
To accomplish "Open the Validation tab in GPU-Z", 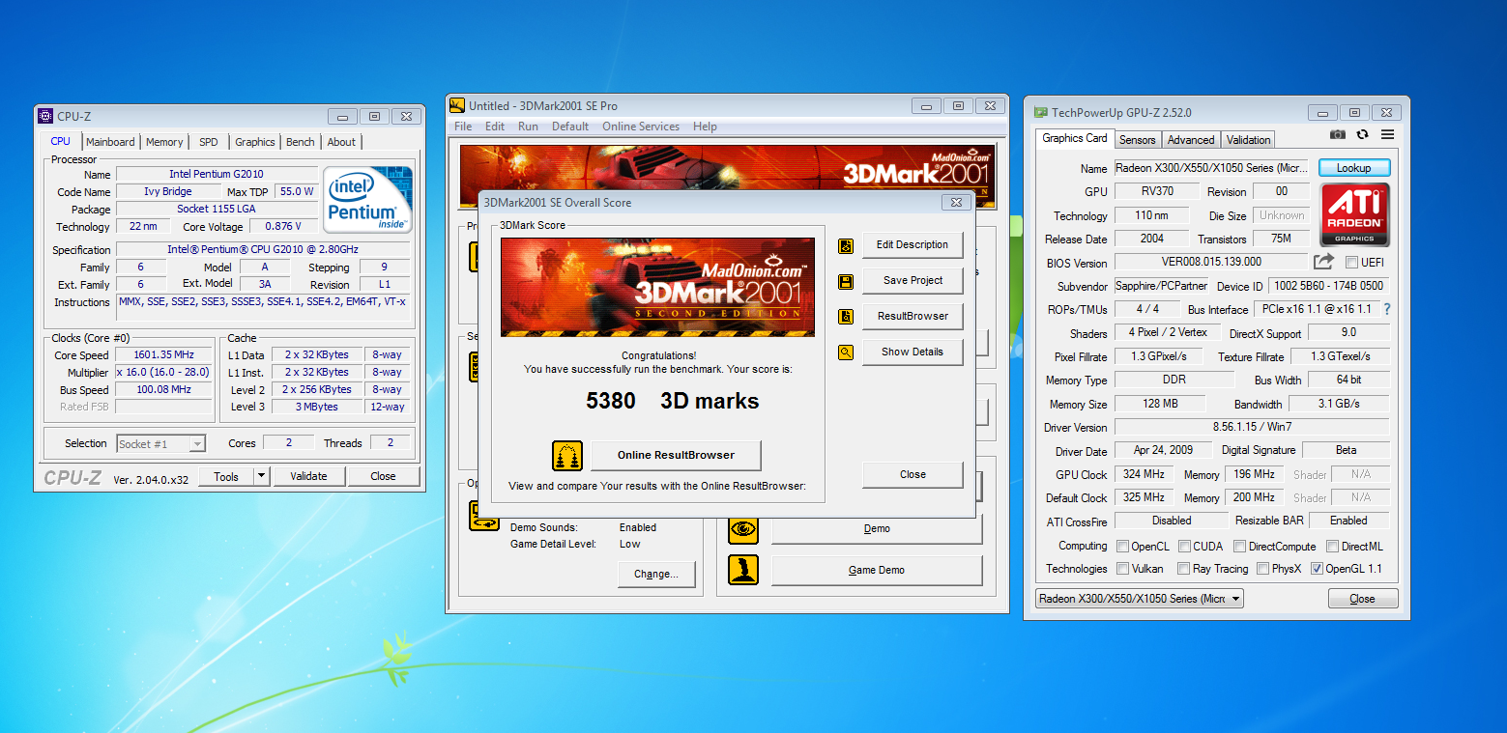I will tap(1249, 140).
